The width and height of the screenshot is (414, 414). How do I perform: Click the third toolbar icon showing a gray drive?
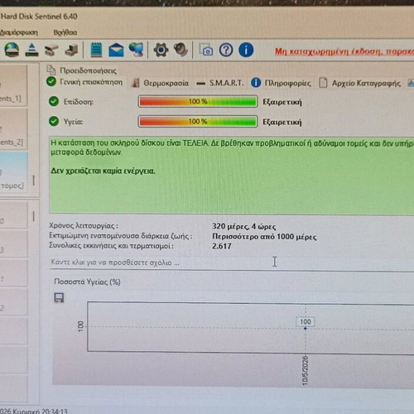coord(51,51)
